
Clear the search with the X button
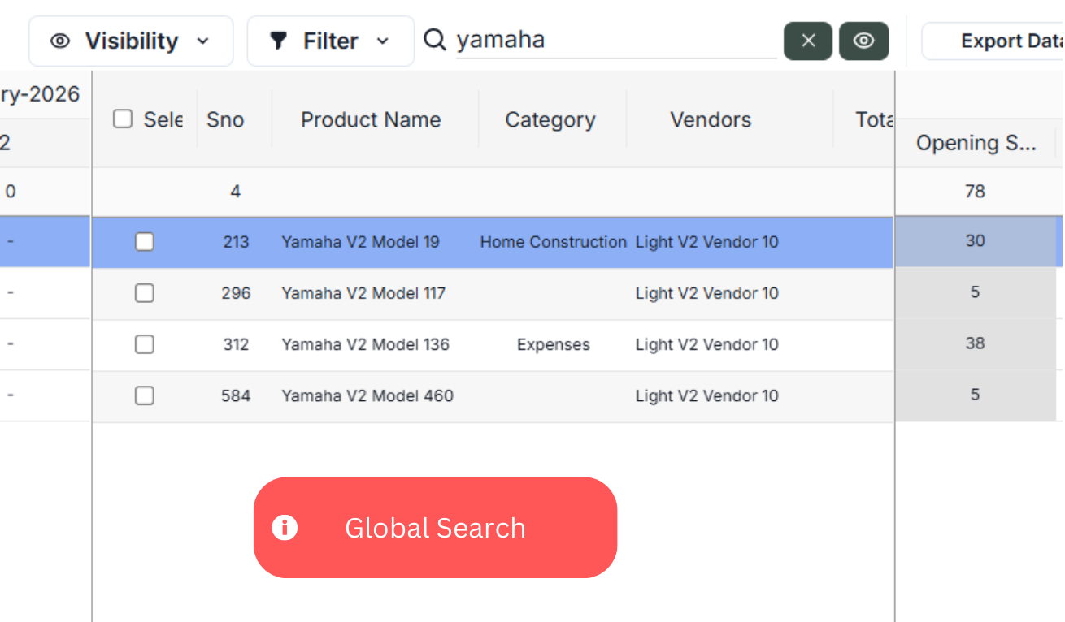[807, 41]
